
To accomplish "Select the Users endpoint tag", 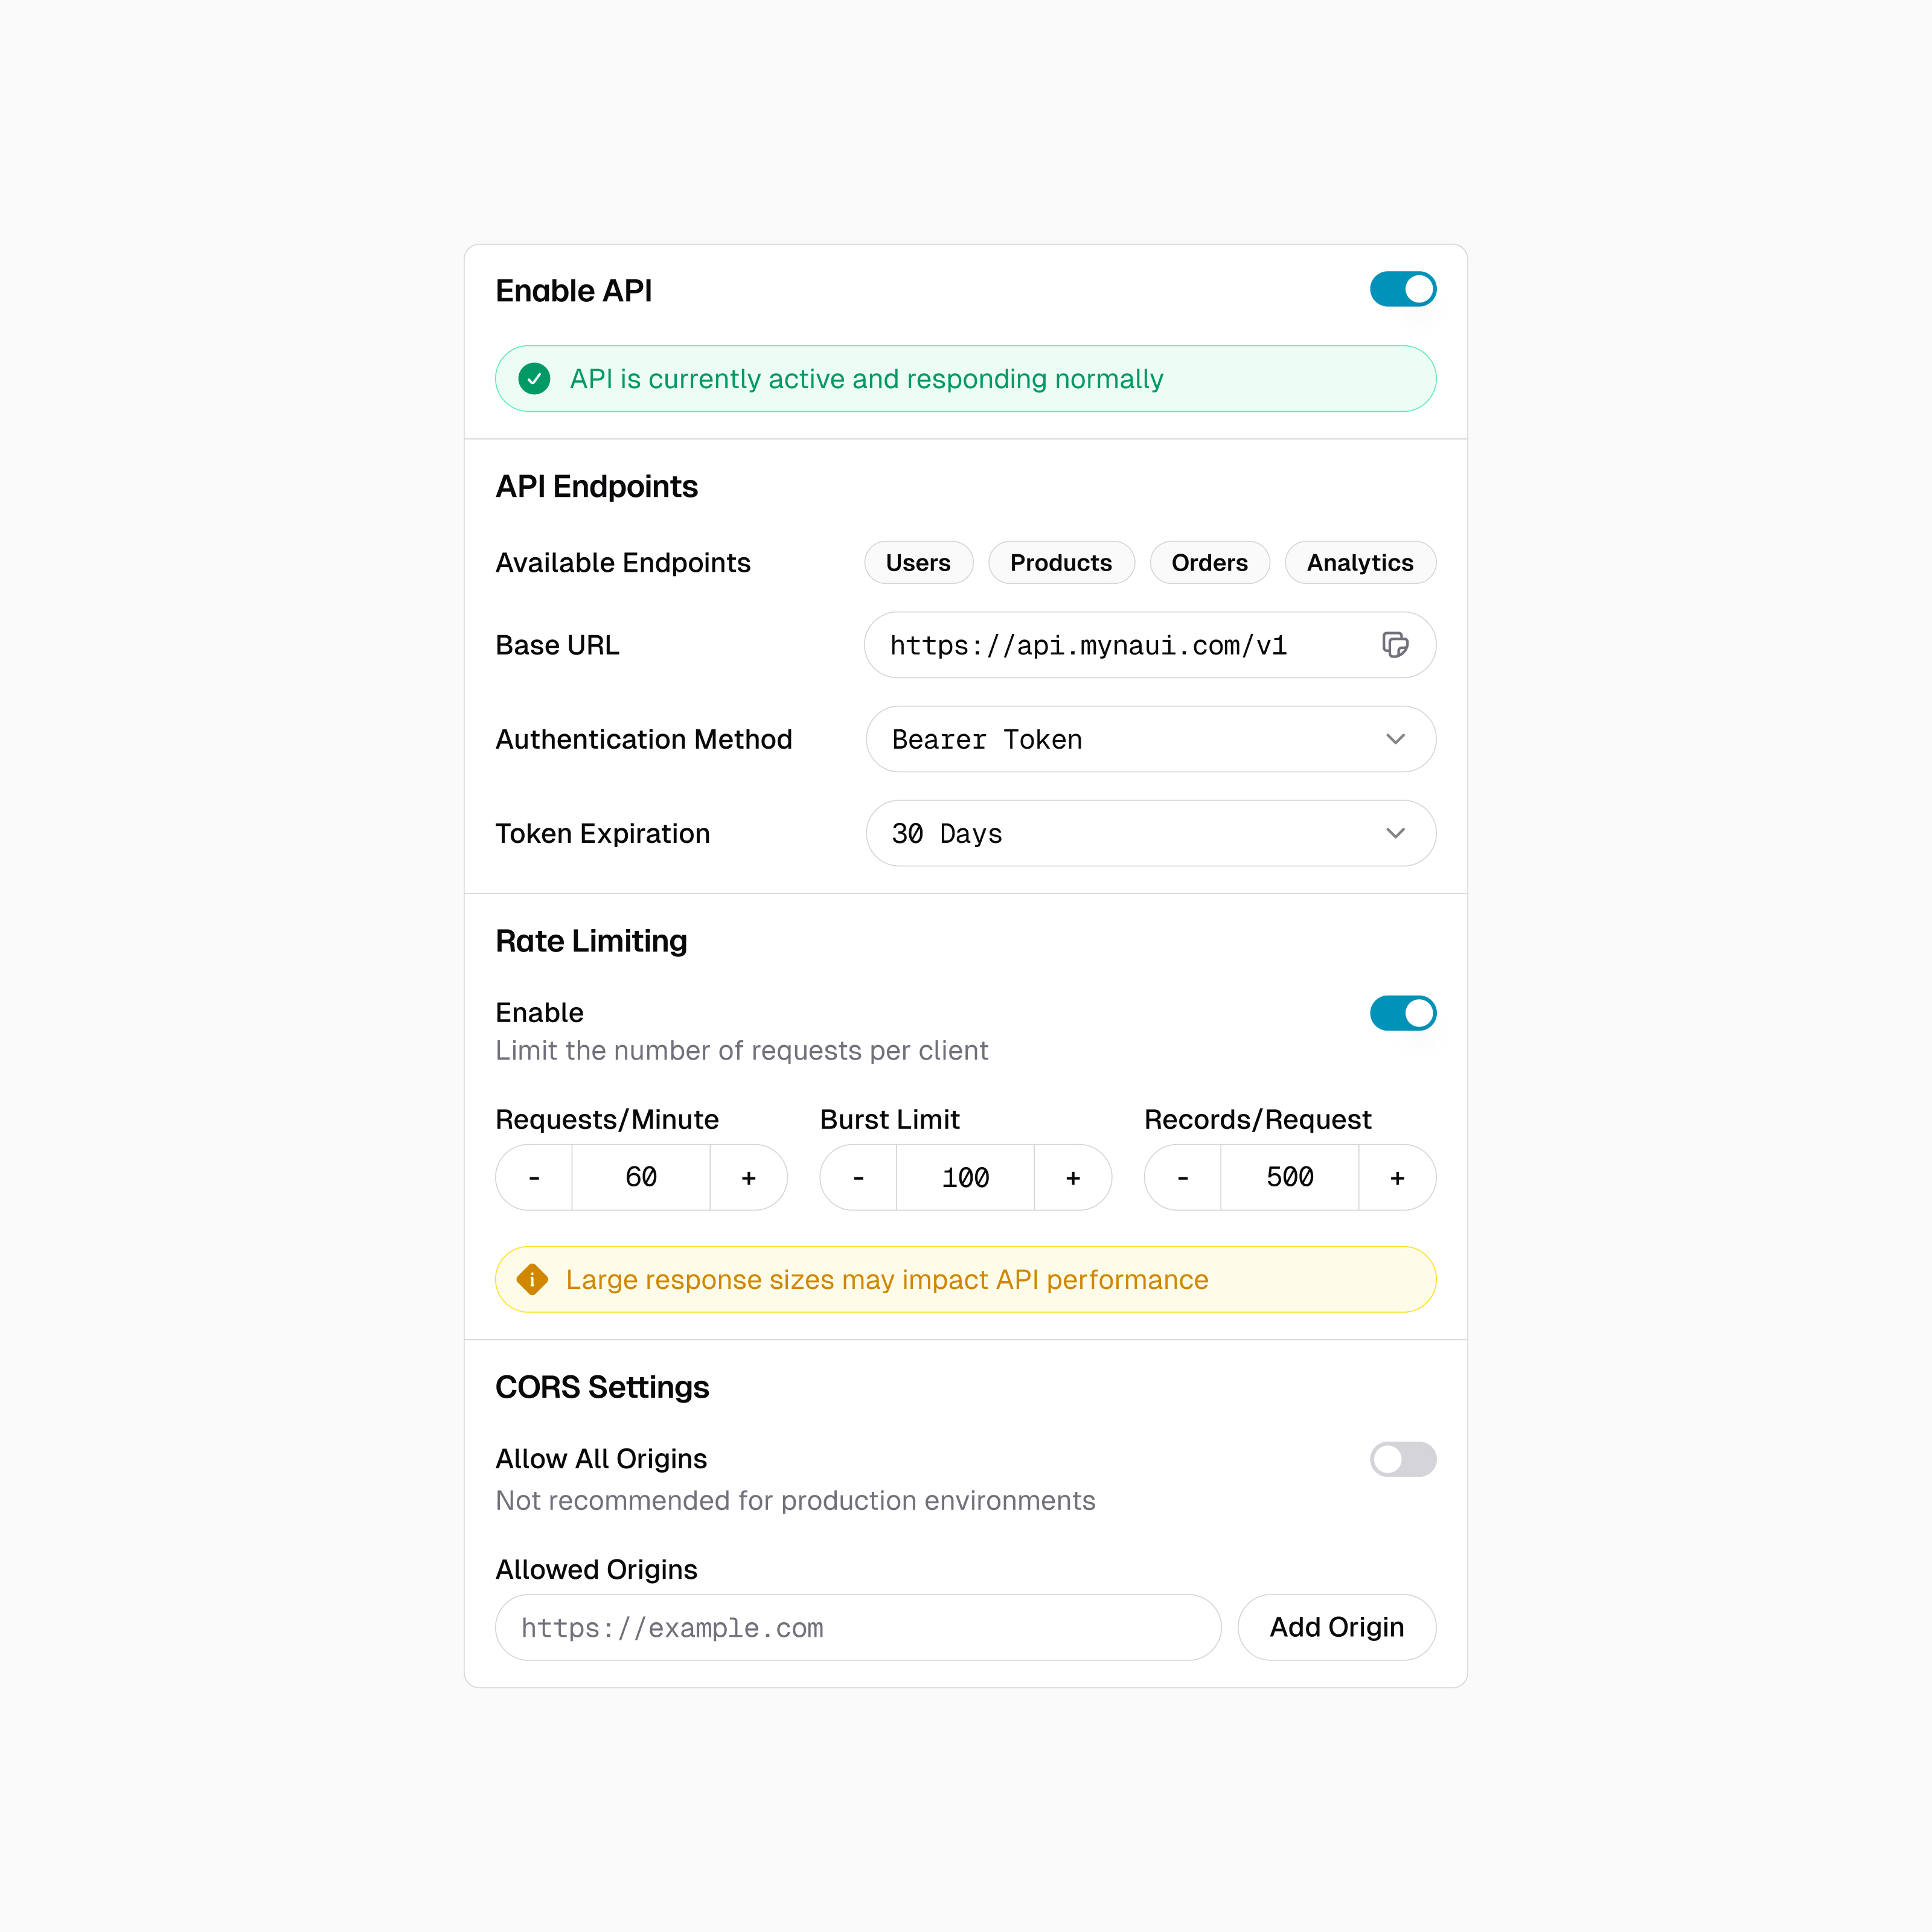I will [x=918, y=563].
